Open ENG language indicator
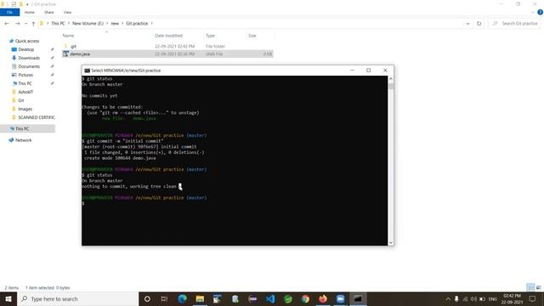 [493, 298]
